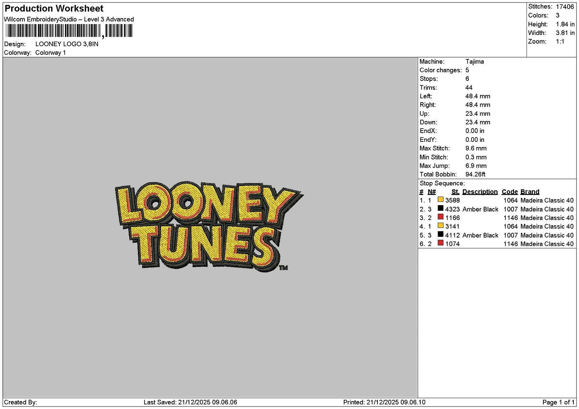Click the black swatch in stop row 5
Screen dimensions: 579x409
coord(440,234)
